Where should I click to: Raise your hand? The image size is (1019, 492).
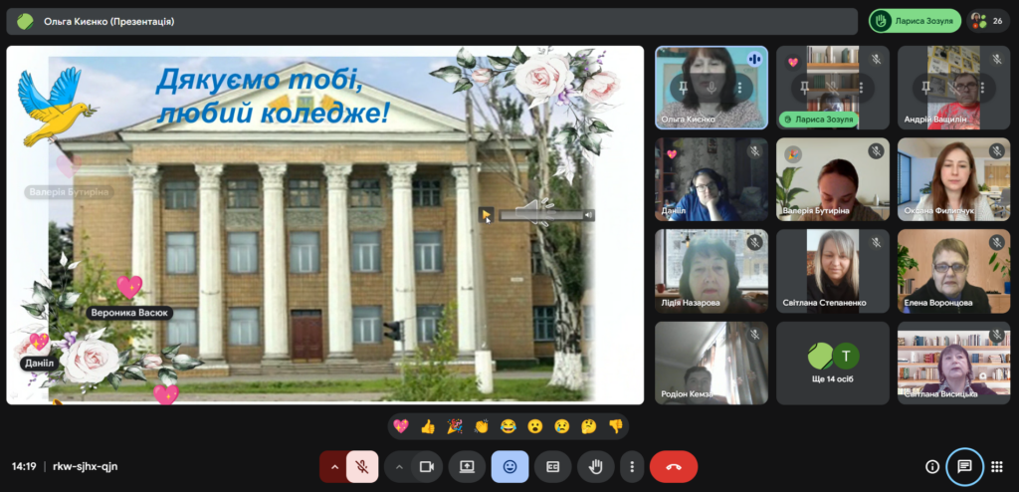pos(596,466)
